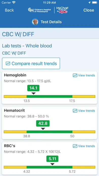Close the Test Details view
The width and height of the screenshot is (99, 176).
point(89,10)
